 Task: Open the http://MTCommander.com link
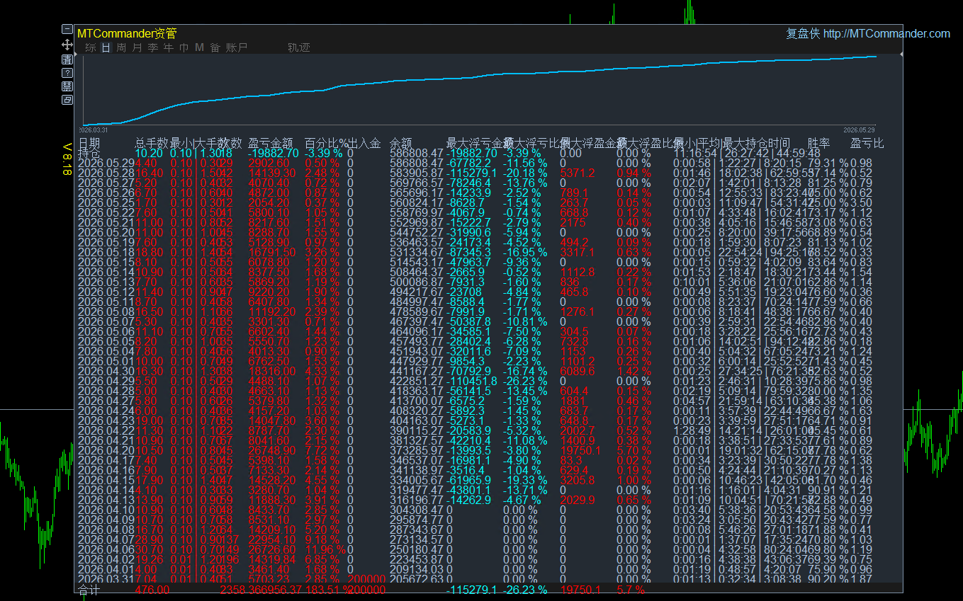pos(886,33)
